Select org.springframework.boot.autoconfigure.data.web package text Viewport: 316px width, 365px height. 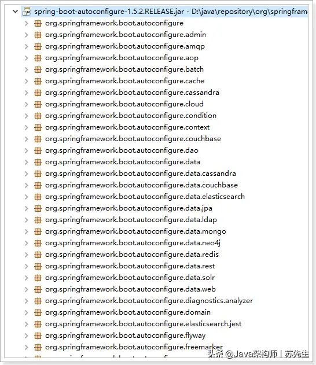coord(130,289)
